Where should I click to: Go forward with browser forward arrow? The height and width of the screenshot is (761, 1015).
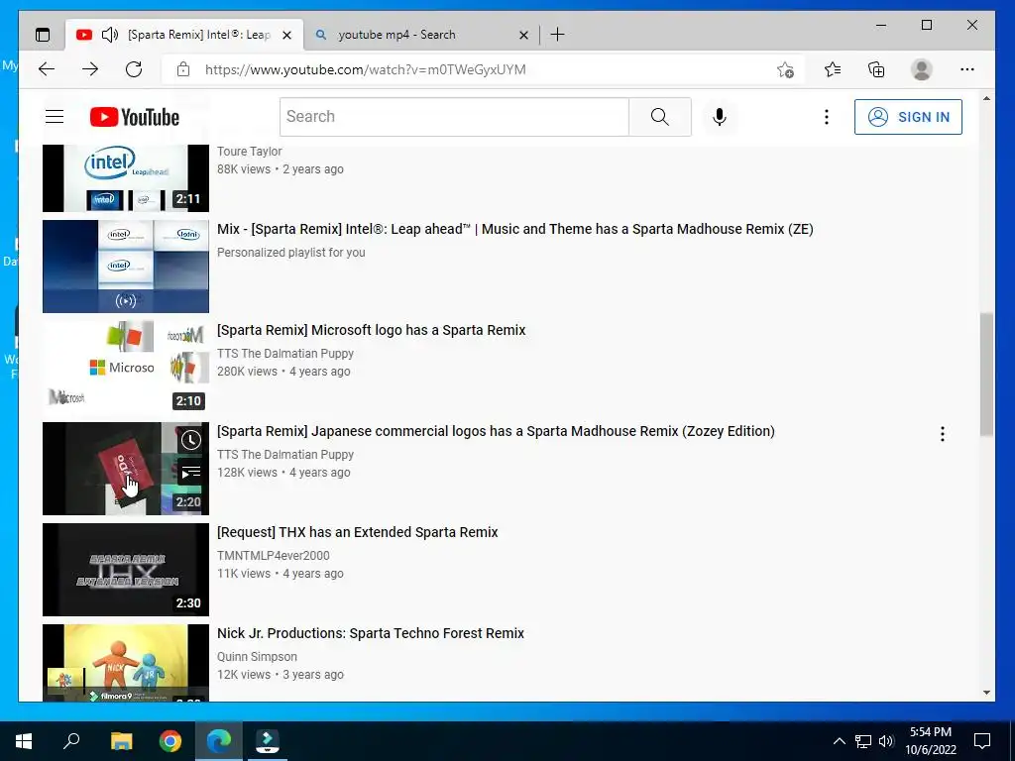coord(90,69)
